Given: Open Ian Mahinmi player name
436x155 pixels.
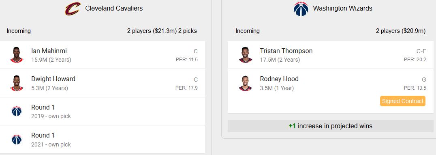Looking at the screenshot, I should tap(49, 51).
